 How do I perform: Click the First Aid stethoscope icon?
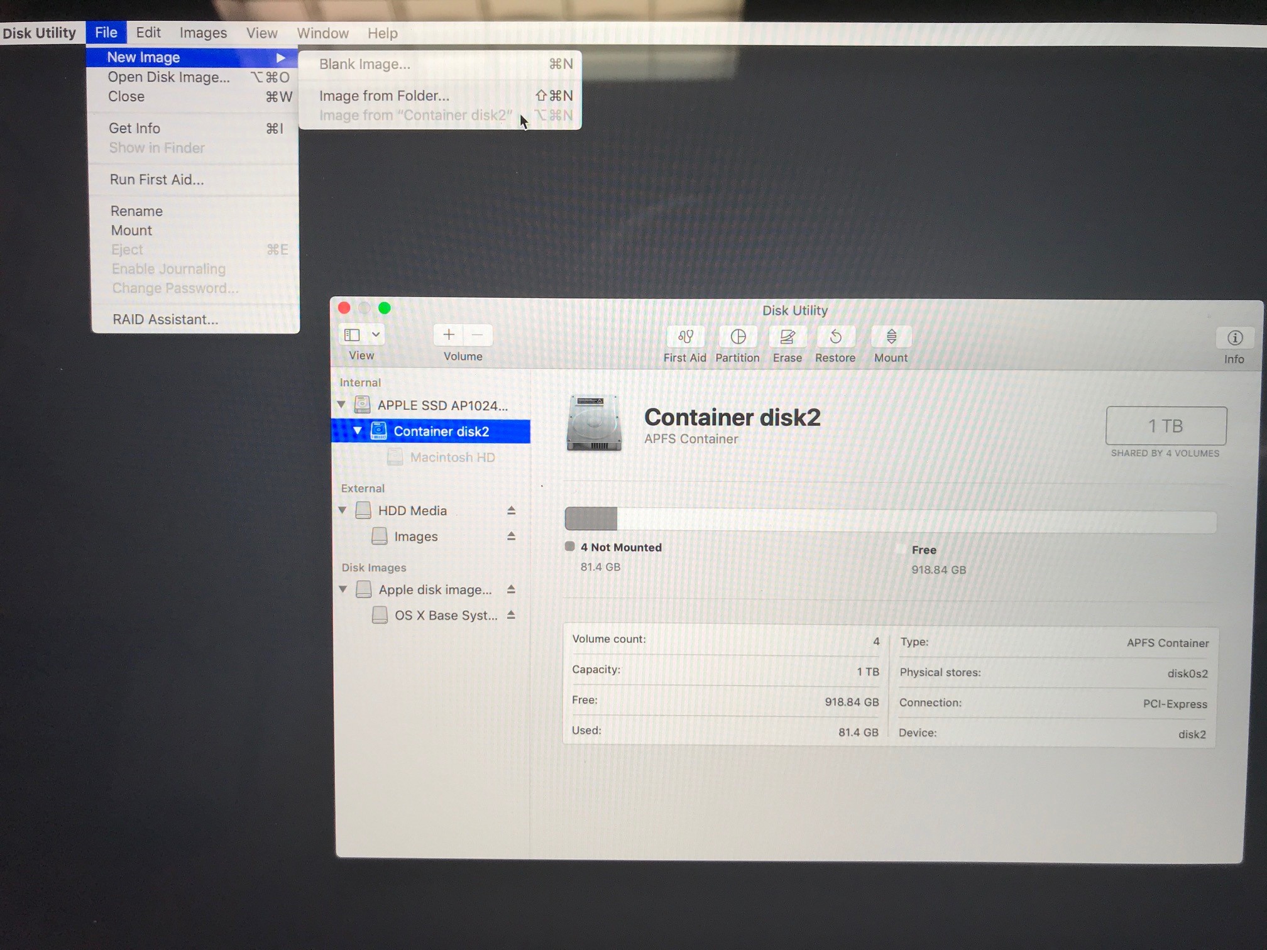coord(685,337)
